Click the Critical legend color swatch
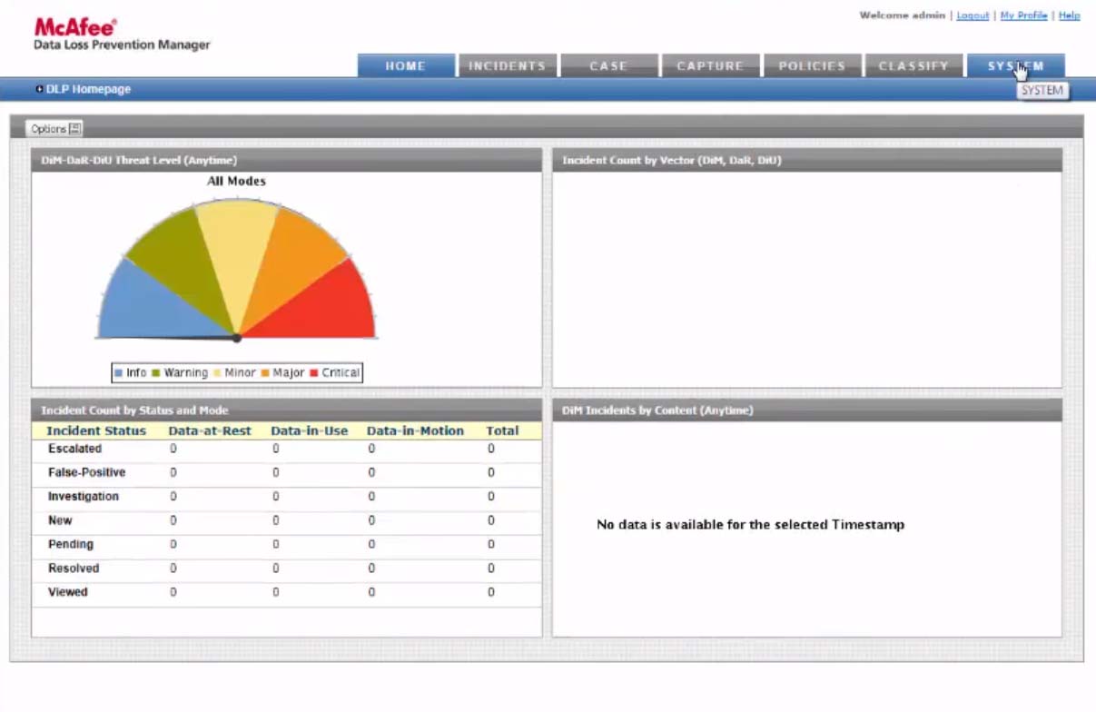 click(314, 373)
